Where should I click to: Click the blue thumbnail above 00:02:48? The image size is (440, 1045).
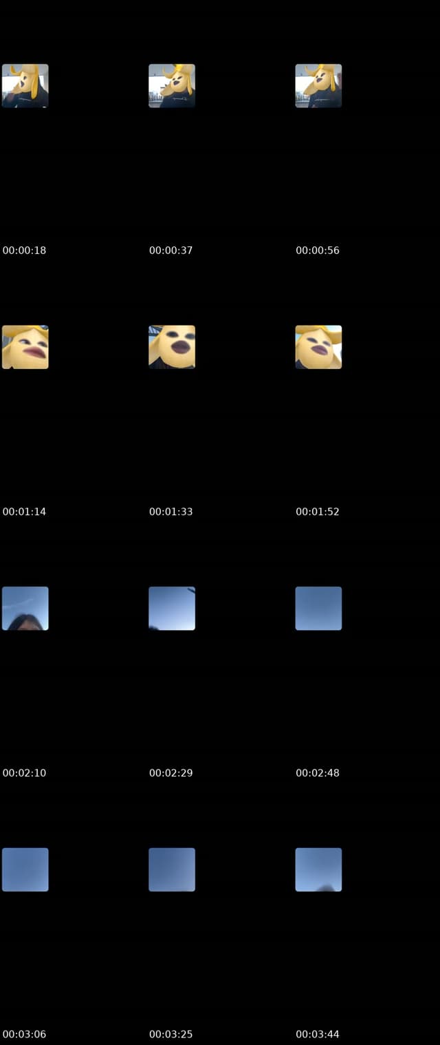318,609
